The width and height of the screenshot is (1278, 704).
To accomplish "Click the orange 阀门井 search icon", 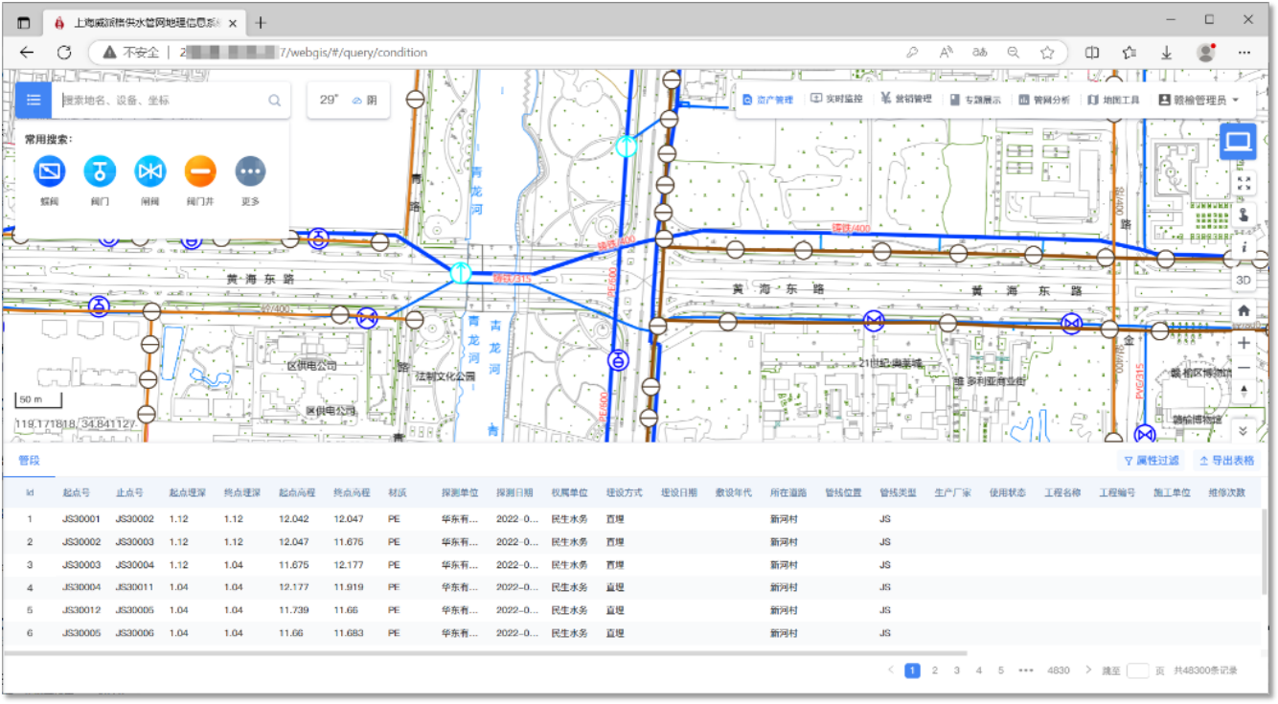I will (200, 171).
